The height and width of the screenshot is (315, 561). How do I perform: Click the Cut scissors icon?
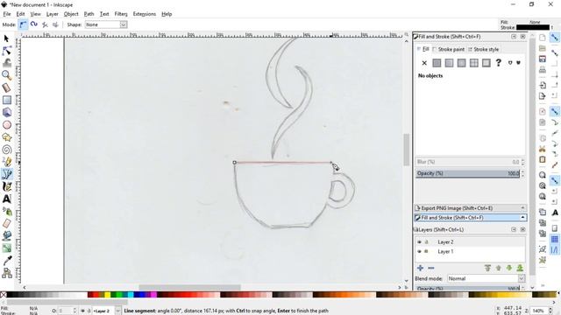543,149
